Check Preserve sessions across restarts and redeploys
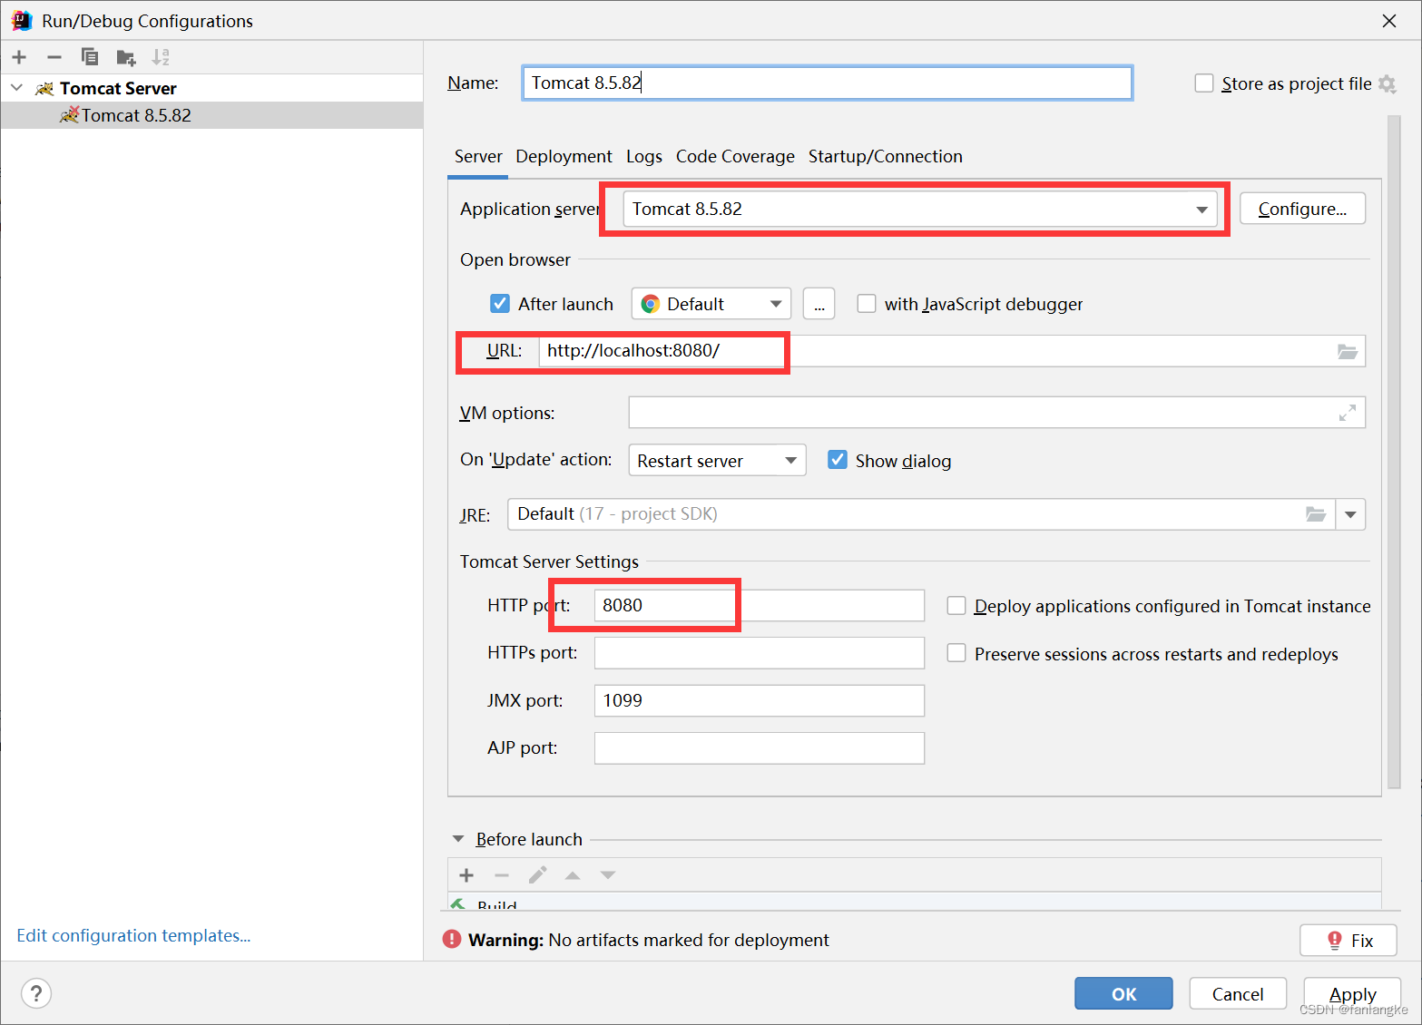Screen dimensions: 1422x1025 point(956,653)
